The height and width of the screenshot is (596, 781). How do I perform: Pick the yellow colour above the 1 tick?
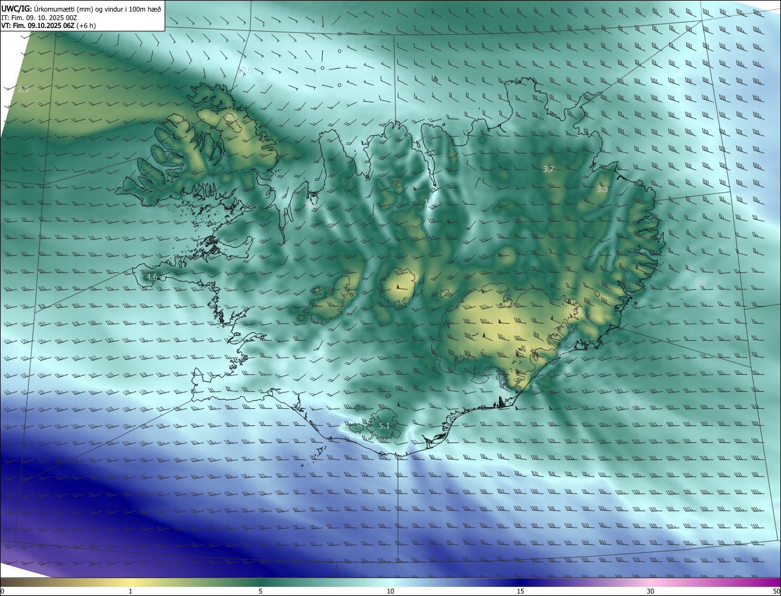tap(131, 582)
